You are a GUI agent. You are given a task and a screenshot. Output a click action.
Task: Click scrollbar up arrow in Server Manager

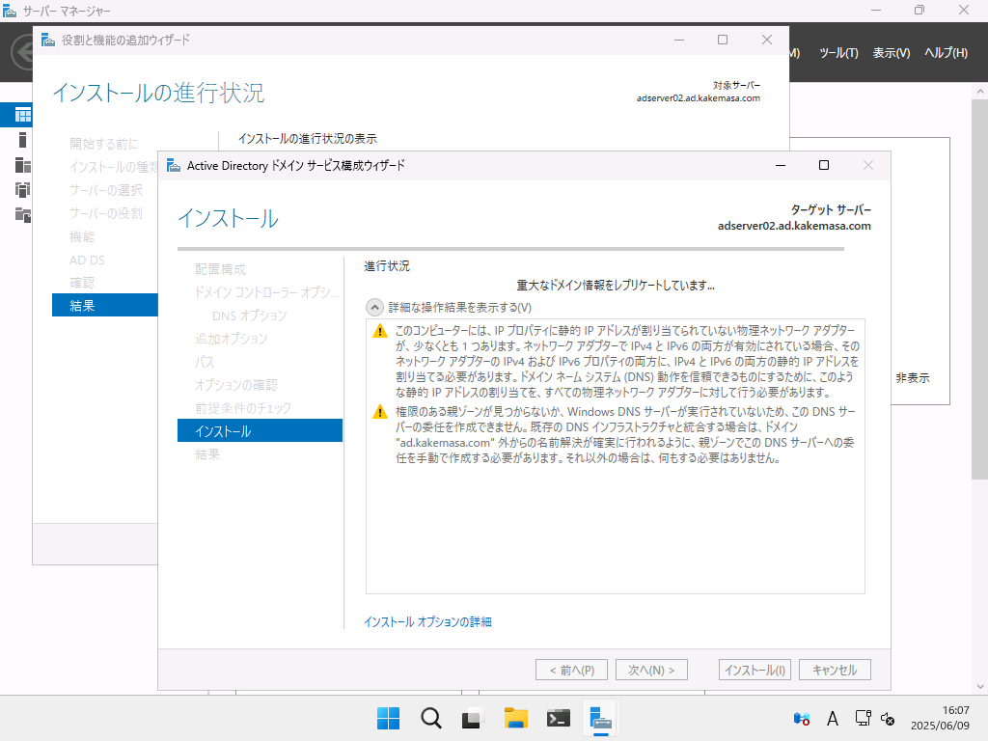980,92
